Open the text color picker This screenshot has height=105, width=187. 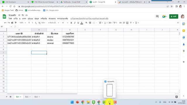[x=82, y=23]
